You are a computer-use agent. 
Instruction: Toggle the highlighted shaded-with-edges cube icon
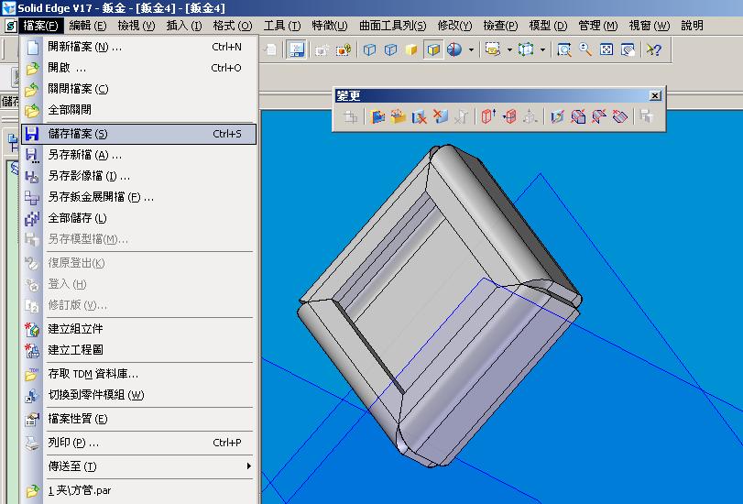click(433, 49)
